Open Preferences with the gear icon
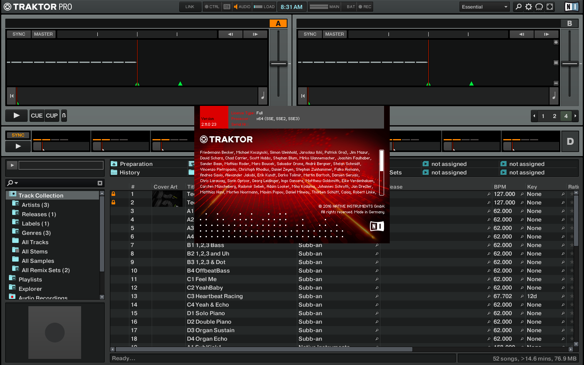Viewport: 584px width, 365px height. (528, 7)
